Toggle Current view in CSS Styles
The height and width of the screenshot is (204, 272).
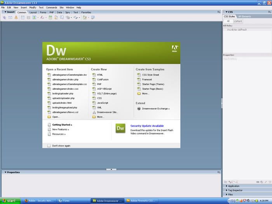pyautogui.click(x=238, y=21)
